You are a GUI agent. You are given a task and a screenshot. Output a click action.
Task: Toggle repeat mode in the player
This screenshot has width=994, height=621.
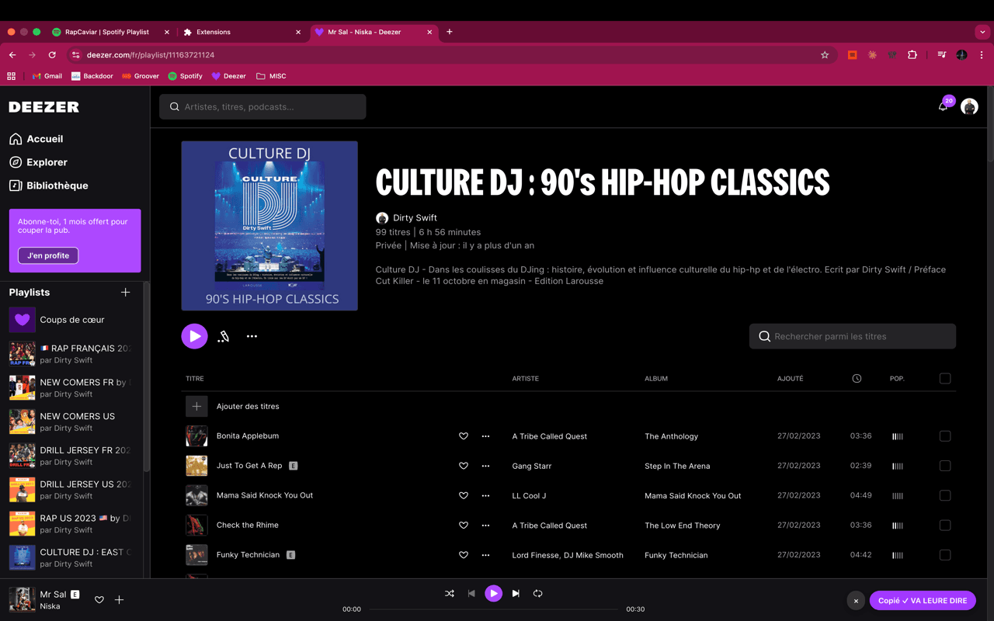(x=537, y=594)
